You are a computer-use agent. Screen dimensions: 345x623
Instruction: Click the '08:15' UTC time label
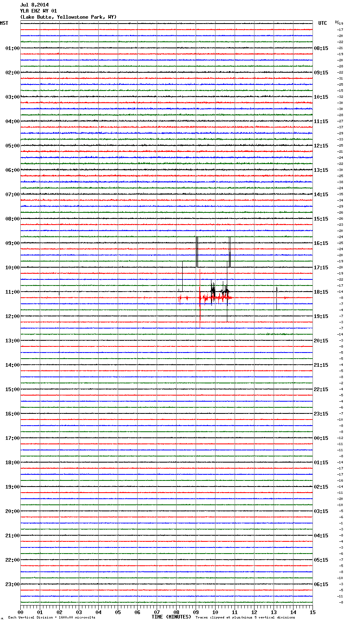click(321, 48)
